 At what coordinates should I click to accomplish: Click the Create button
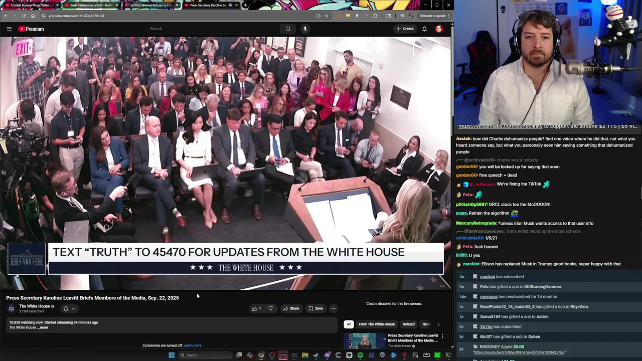click(x=405, y=29)
